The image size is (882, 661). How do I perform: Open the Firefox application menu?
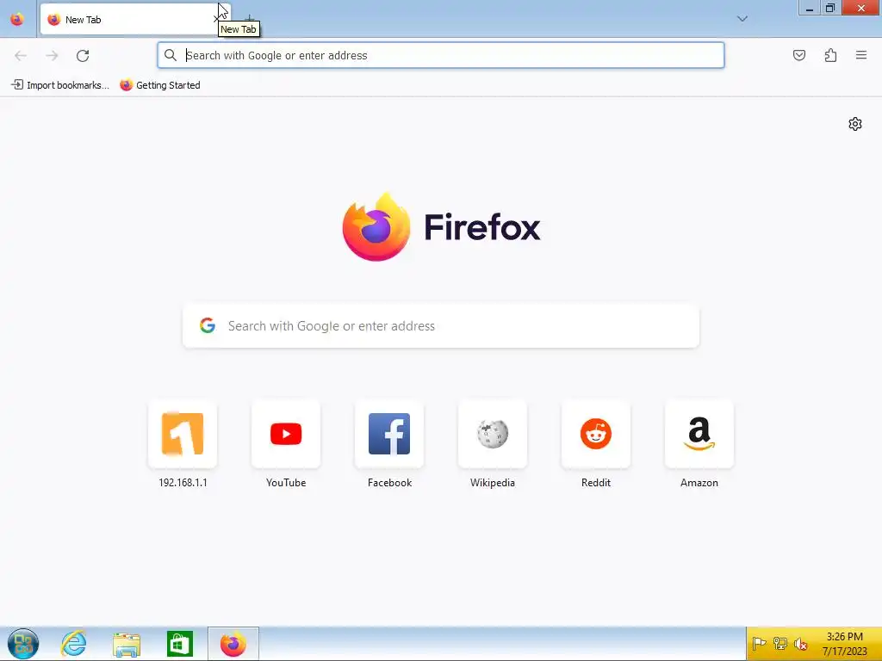pyautogui.click(x=861, y=55)
